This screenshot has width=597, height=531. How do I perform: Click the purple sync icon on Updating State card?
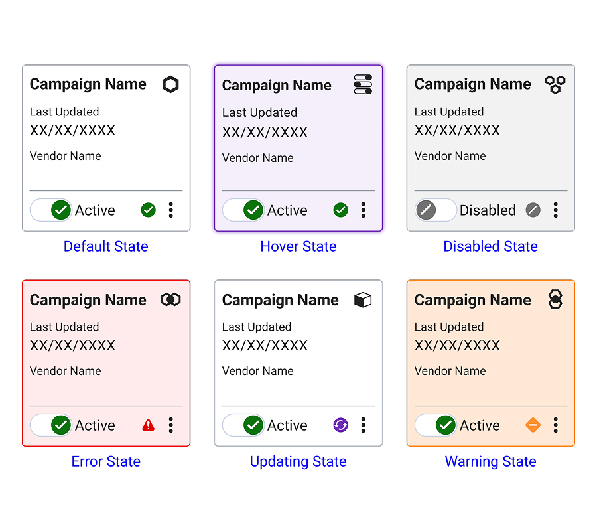(340, 425)
